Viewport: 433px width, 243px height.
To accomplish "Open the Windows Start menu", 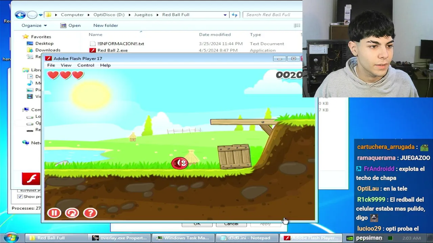I will [x=11, y=238].
